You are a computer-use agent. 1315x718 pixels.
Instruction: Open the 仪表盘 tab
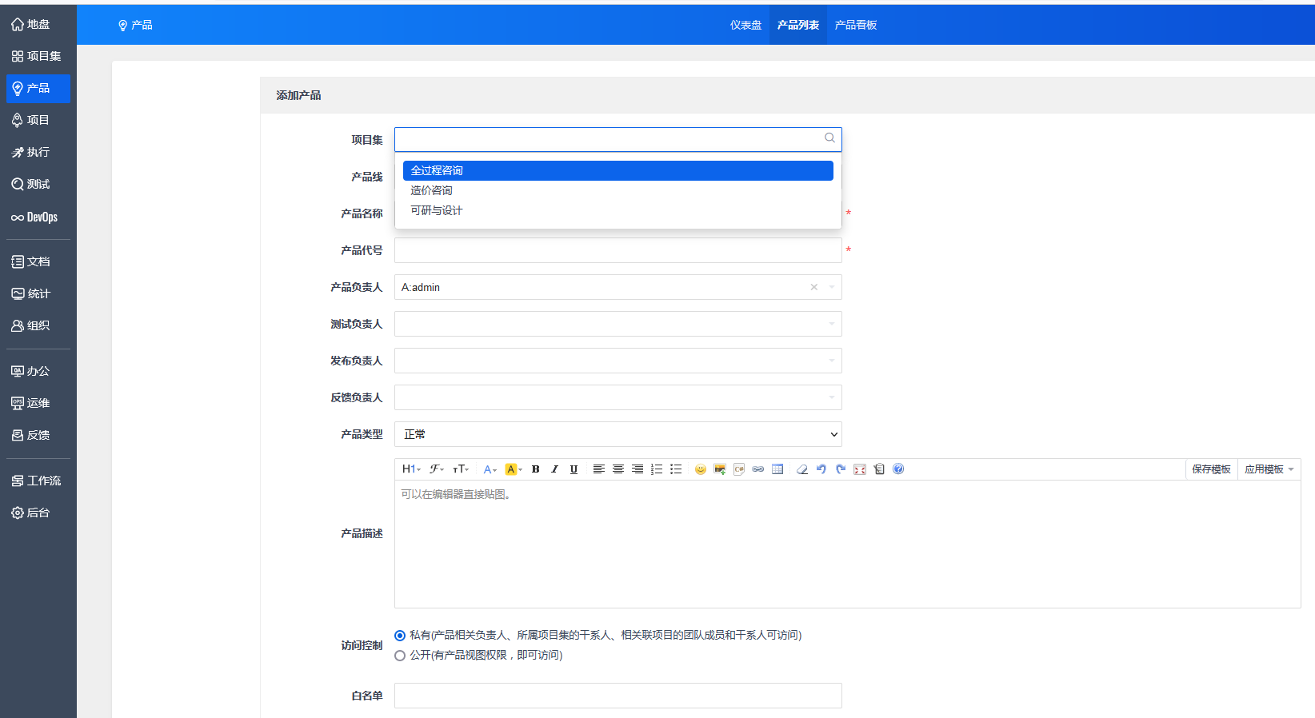(x=745, y=25)
